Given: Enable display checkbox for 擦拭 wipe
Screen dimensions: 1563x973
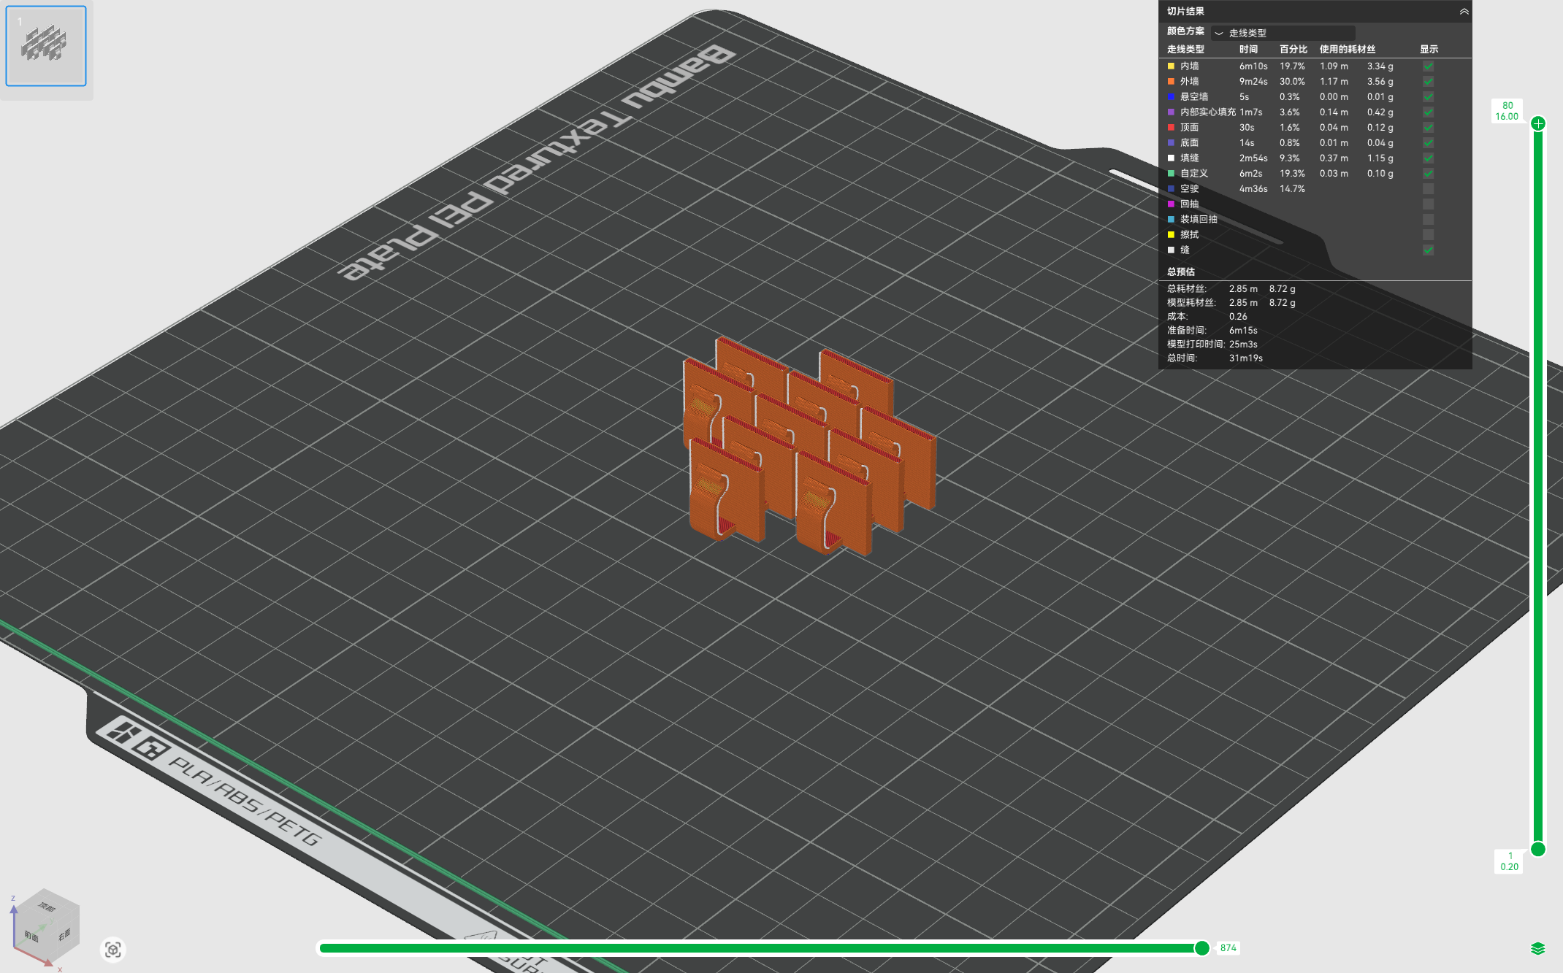Looking at the screenshot, I should (x=1428, y=235).
